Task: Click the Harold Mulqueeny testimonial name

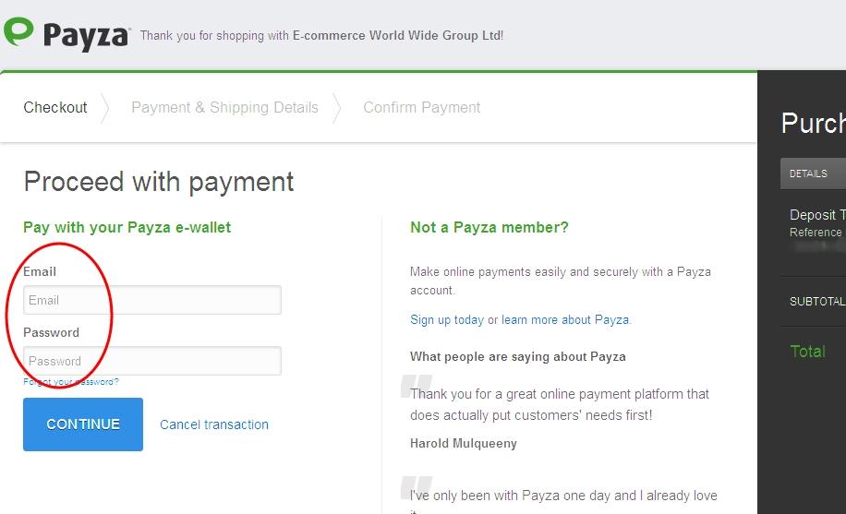Action: (x=464, y=443)
